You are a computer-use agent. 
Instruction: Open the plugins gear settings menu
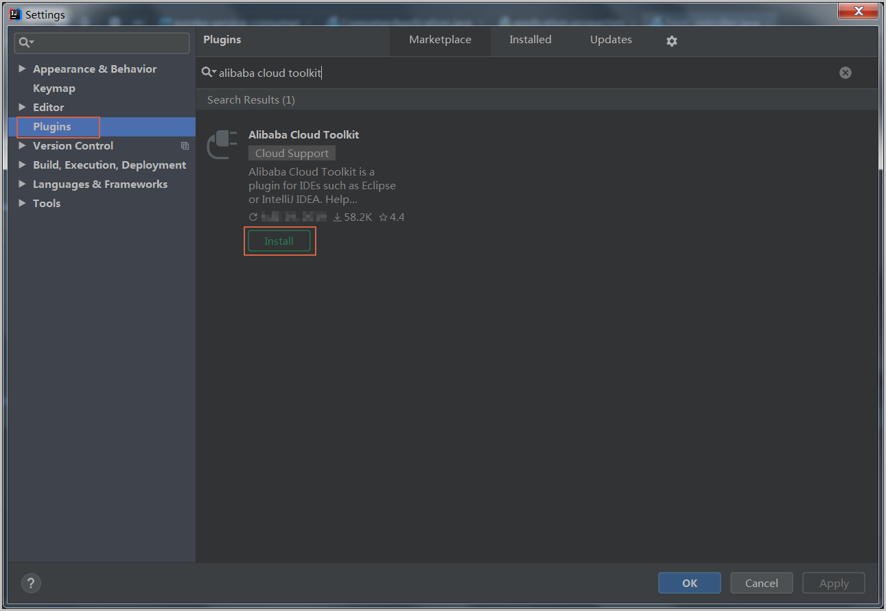(x=672, y=41)
